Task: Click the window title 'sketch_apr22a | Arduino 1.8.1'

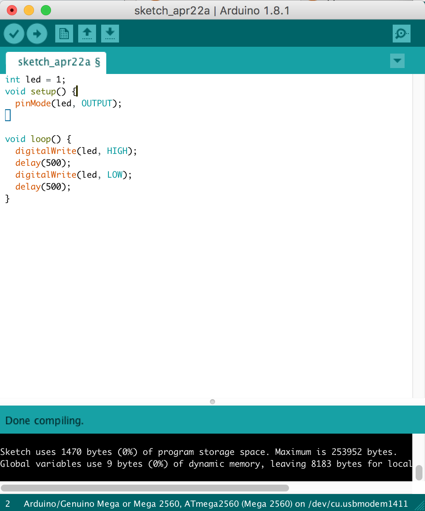Action: (x=212, y=10)
